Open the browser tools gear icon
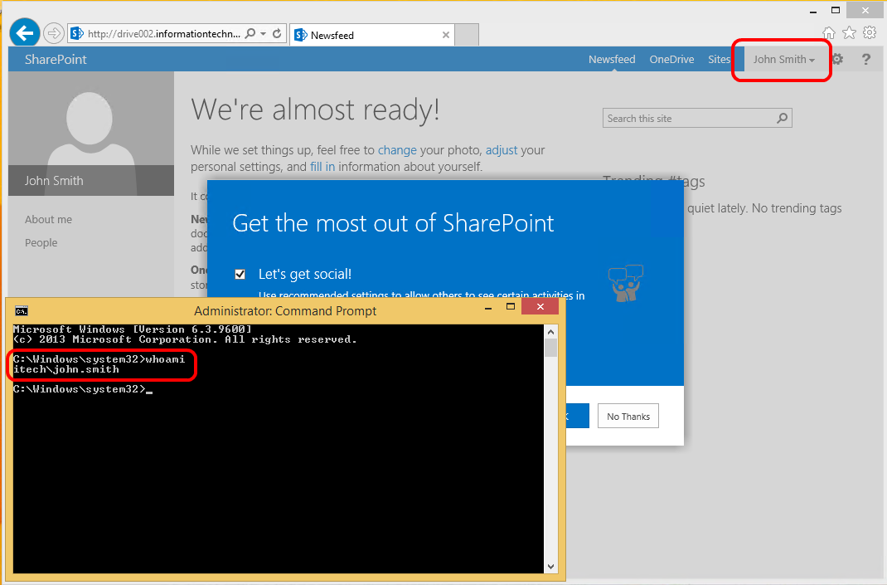The image size is (887, 585). click(870, 33)
